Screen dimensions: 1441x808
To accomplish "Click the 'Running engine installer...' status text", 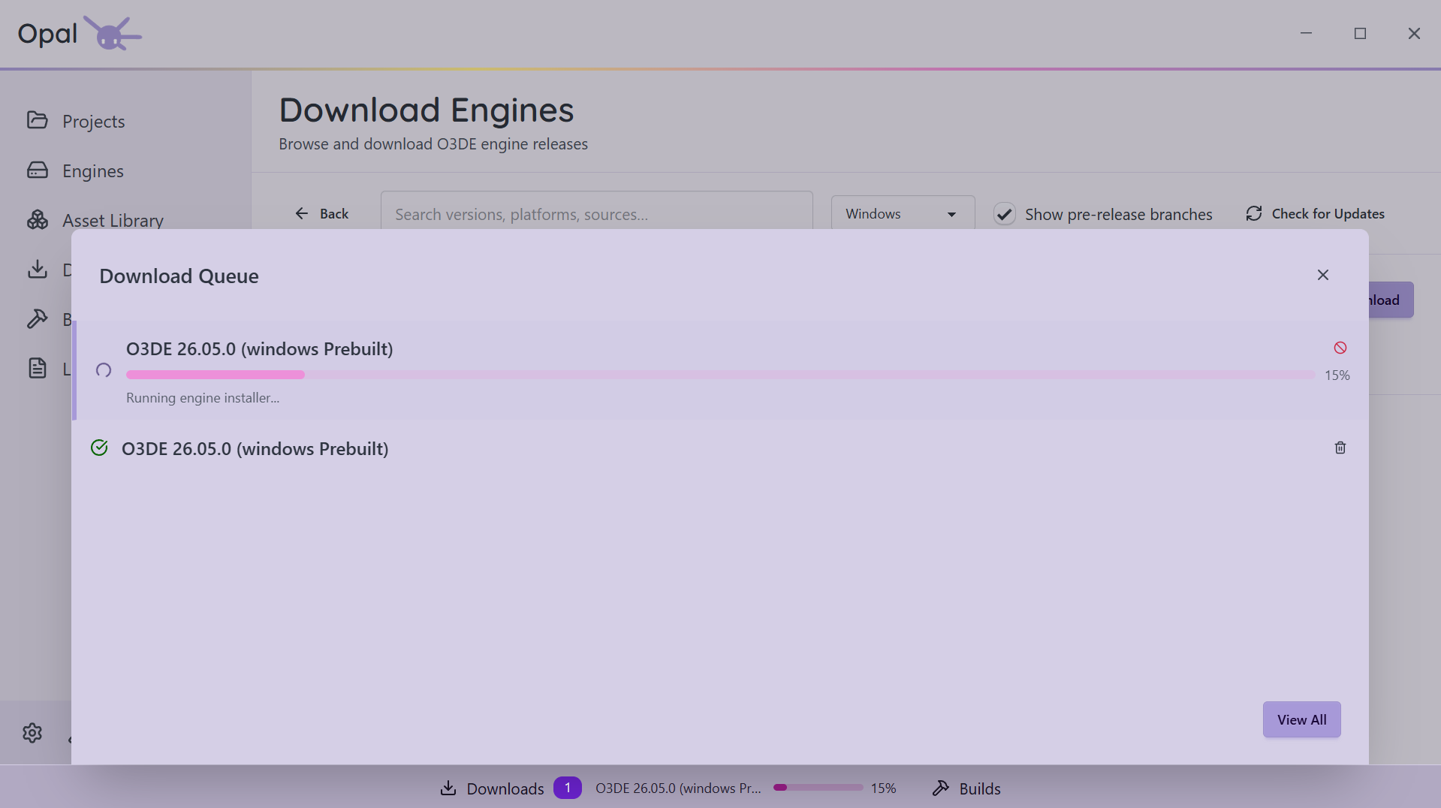I will 203,398.
